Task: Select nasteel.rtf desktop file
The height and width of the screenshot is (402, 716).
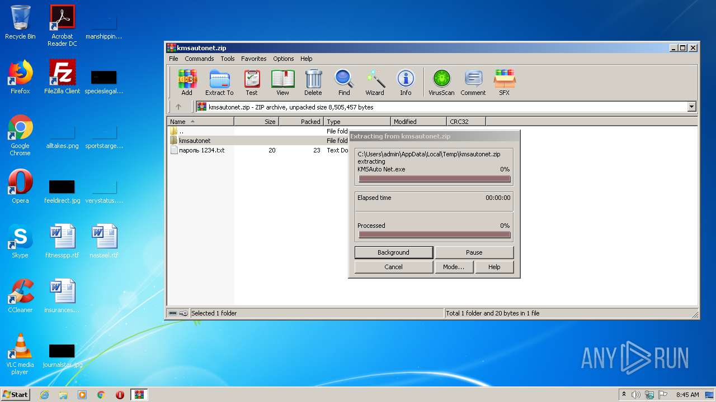Action: 104,241
